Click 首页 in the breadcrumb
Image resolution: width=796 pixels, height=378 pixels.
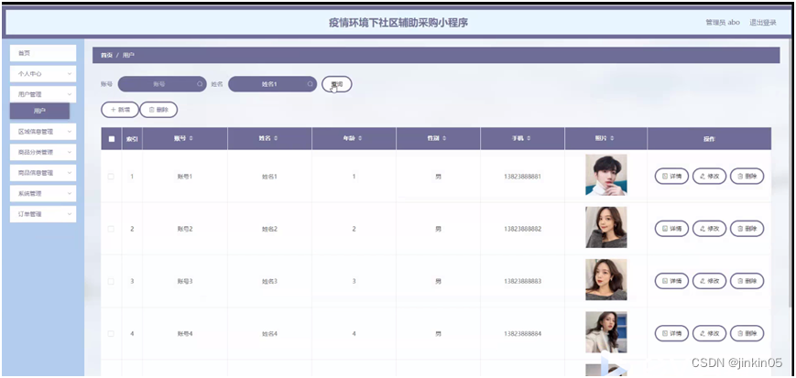[x=106, y=55]
